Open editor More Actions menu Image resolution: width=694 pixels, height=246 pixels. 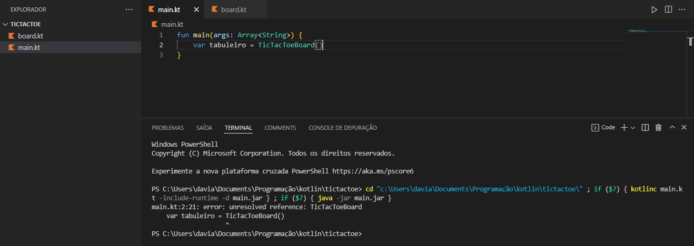(683, 9)
